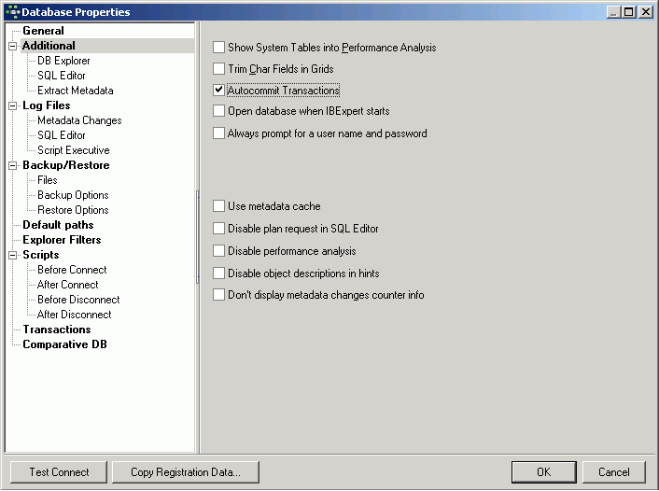Click the Test Connect button
The width and height of the screenshot is (659, 491).
tap(59, 472)
